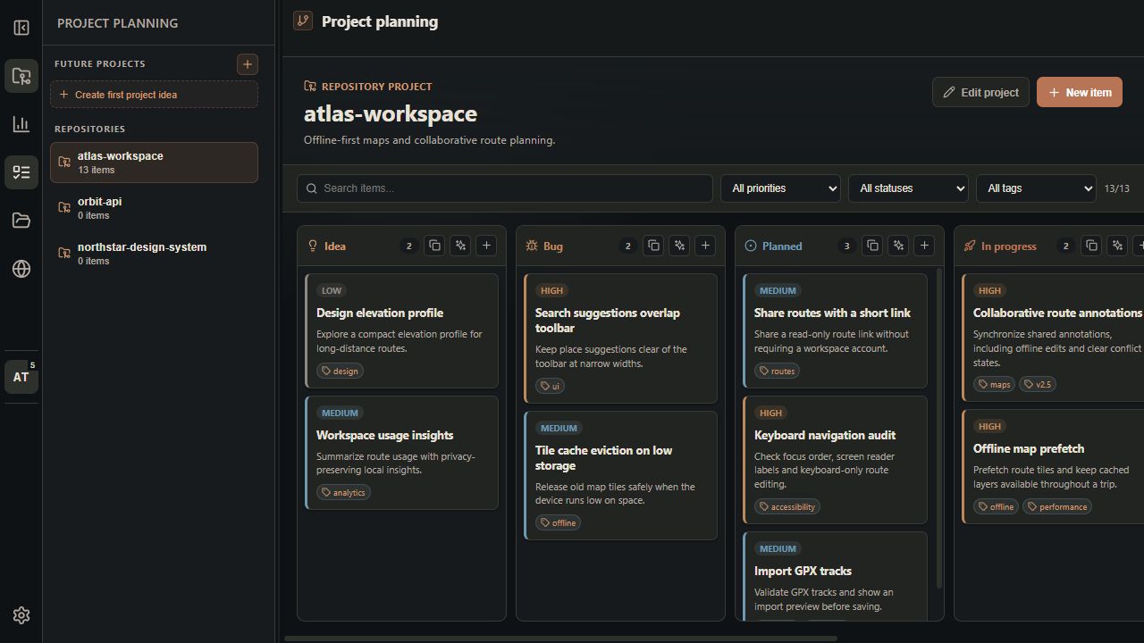Open Keyboard navigation audit card
Screen dimensions: 1144x643
coord(835,460)
